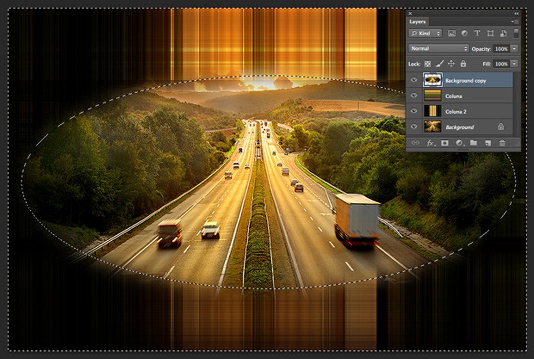This screenshot has height=359, width=534.
Task: Filter for type layers with T icon
Action: pyautogui.click(x=478, y=33)
